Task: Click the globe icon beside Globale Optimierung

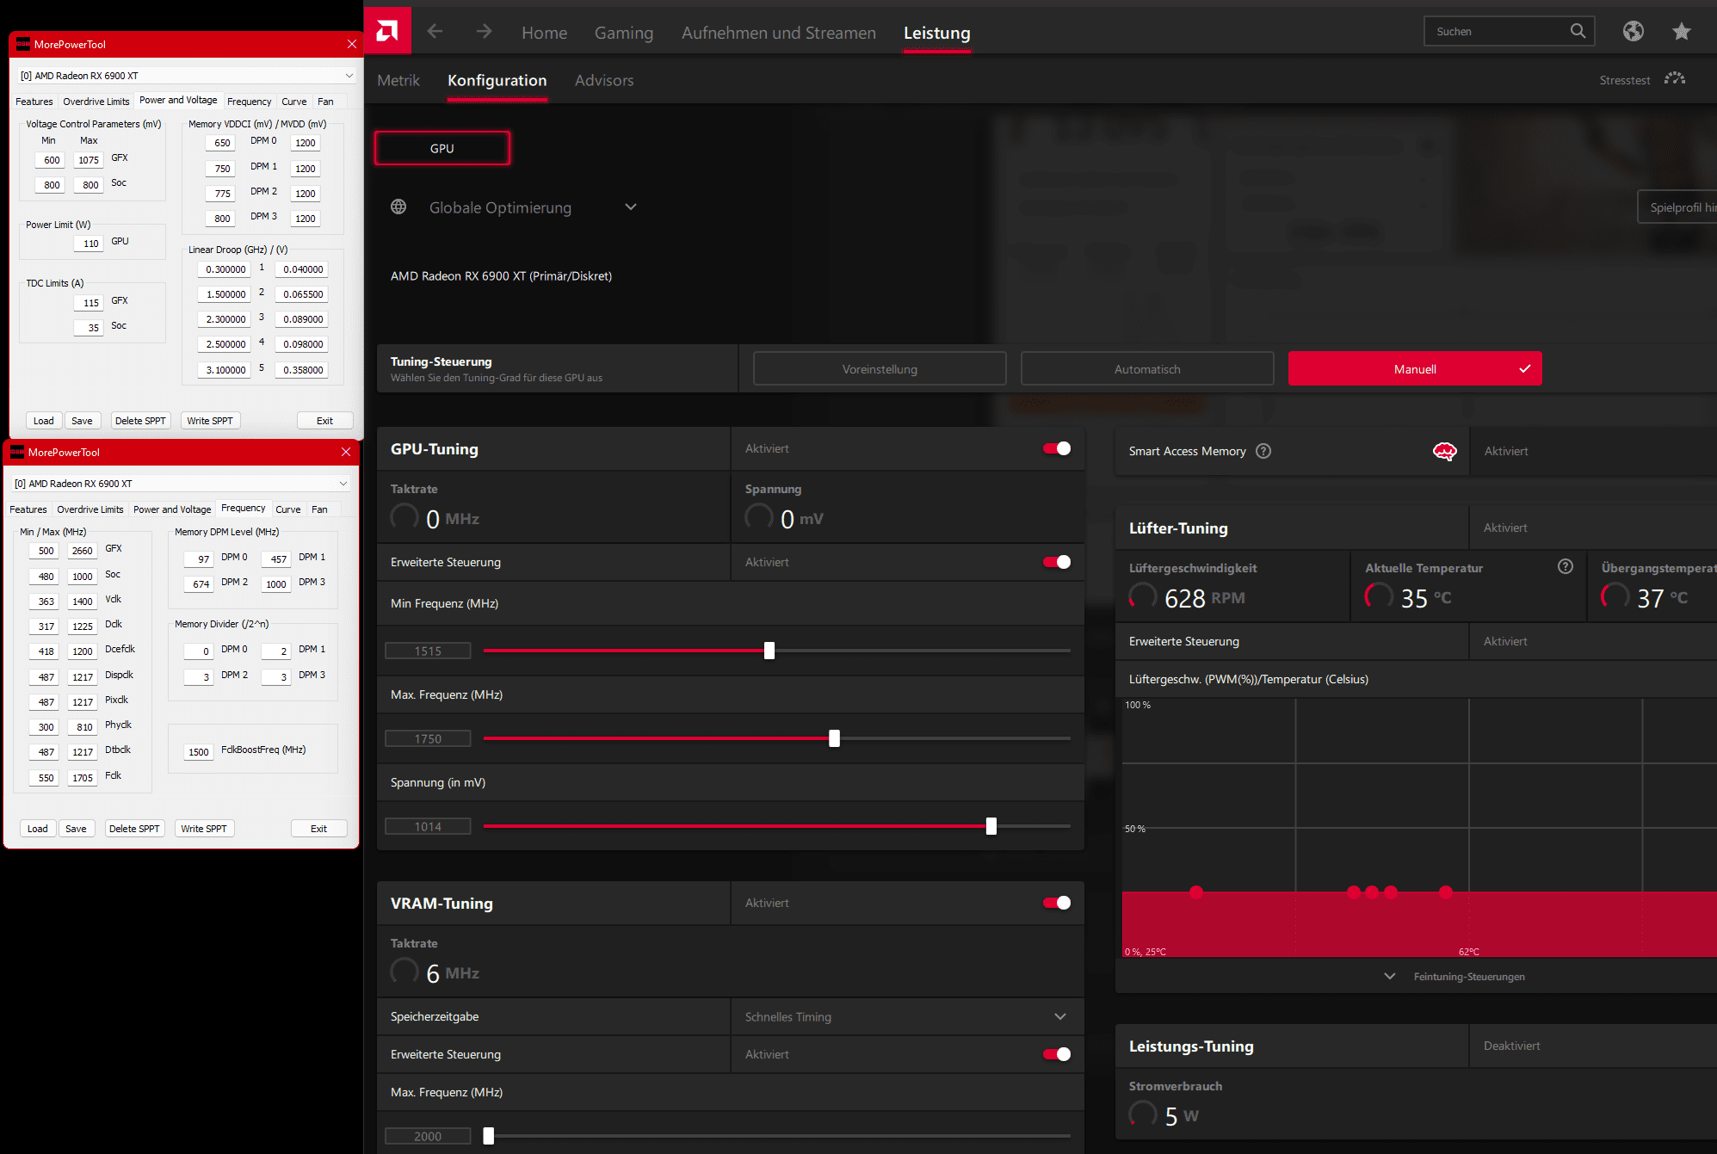Action: click(398, 207)
